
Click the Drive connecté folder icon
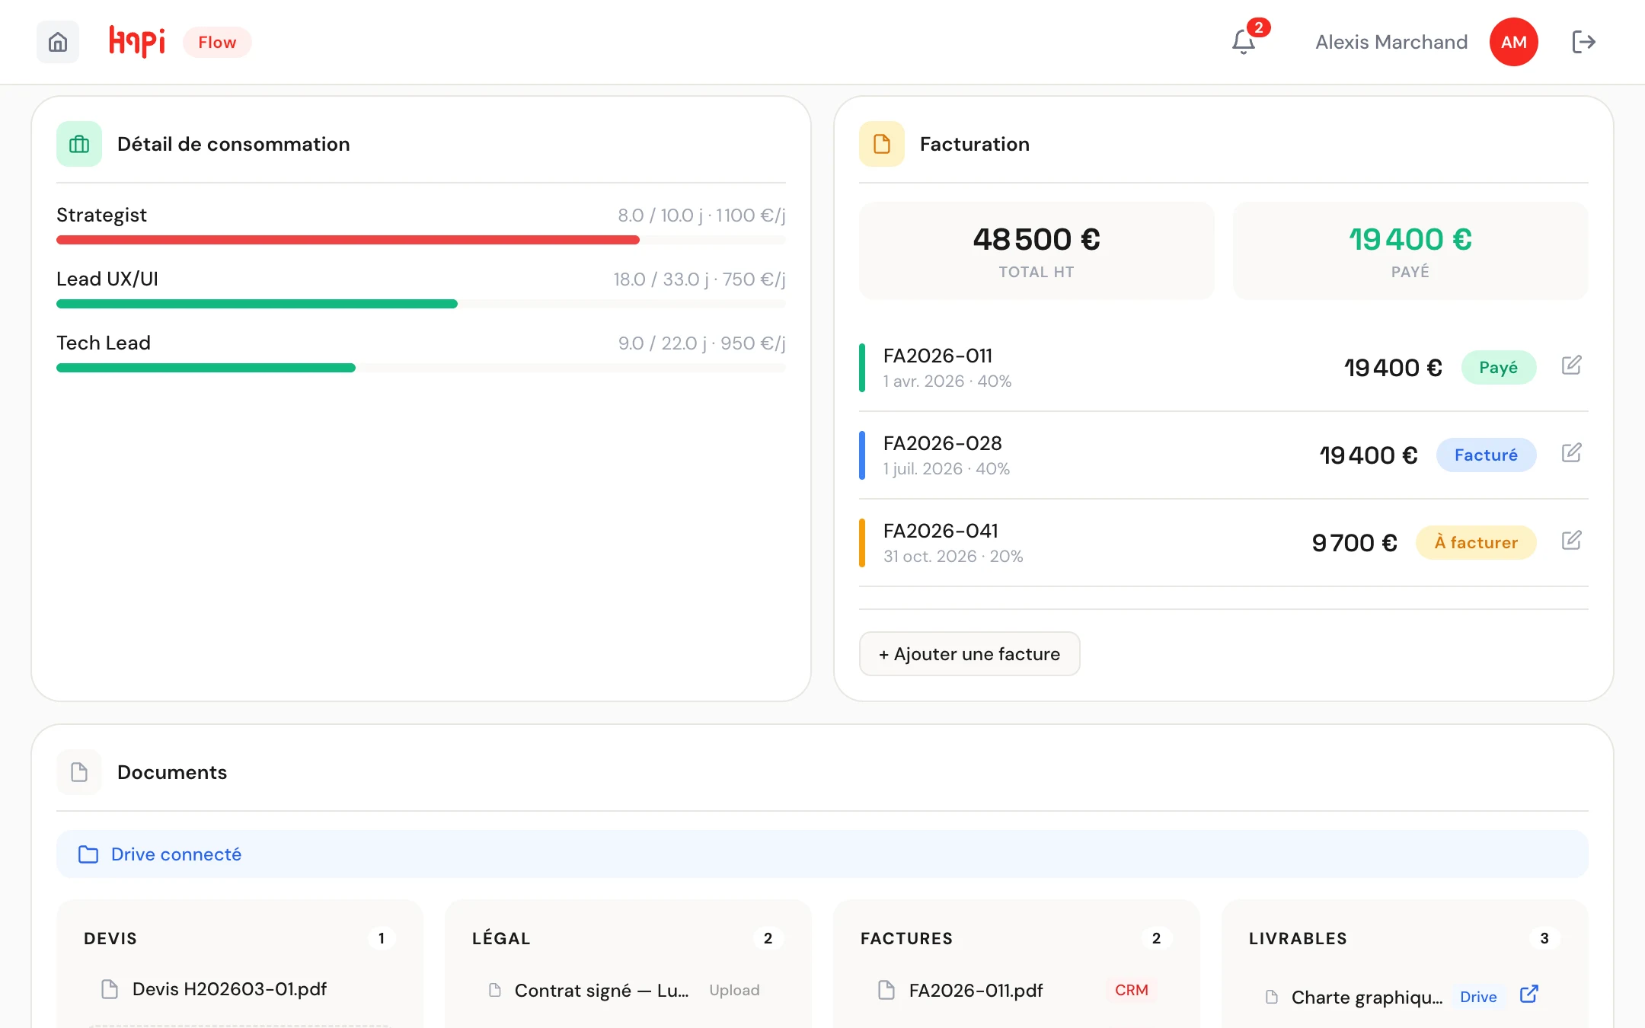[x=88, y=854]
